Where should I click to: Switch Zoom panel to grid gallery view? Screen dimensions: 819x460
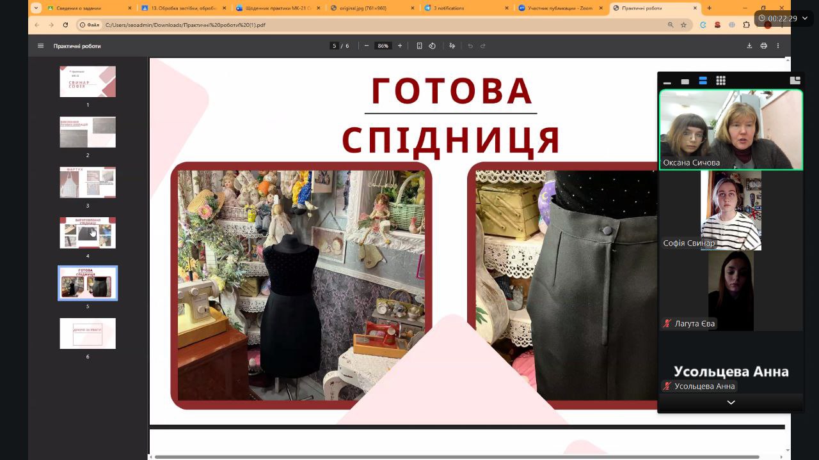pos(720,81)
